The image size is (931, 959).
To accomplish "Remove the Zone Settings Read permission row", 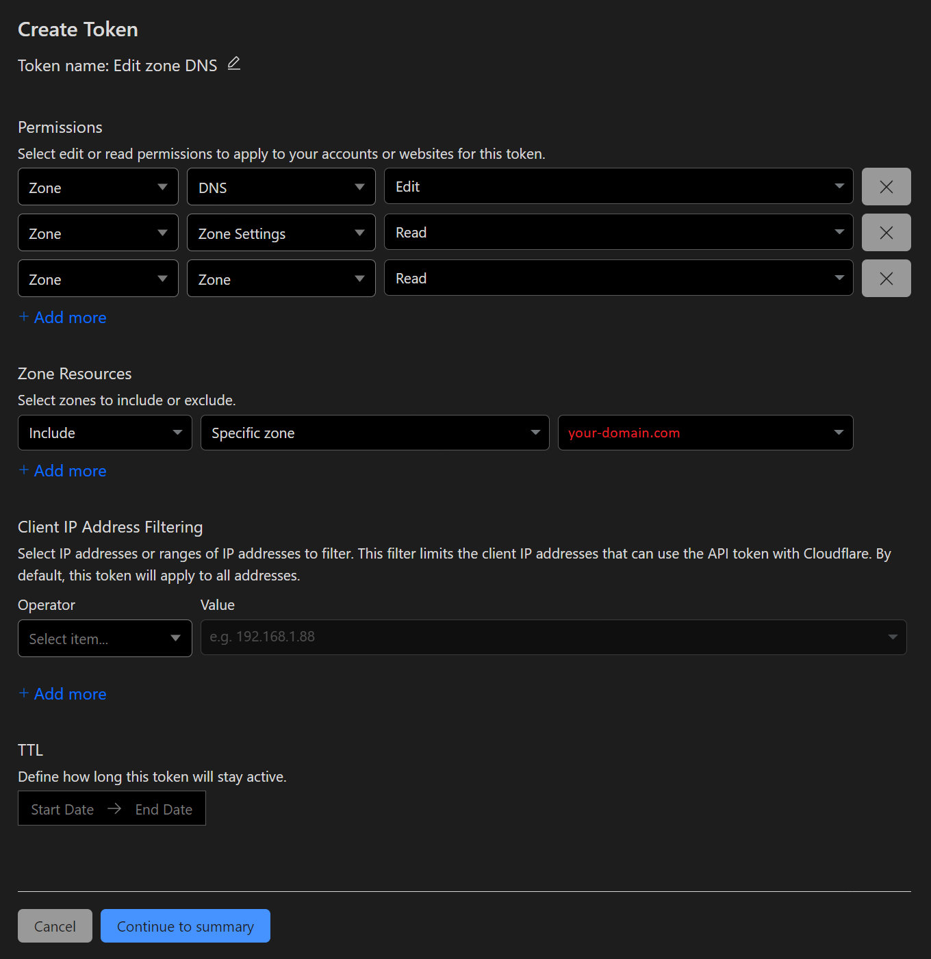I will click(x=886, y=233).
